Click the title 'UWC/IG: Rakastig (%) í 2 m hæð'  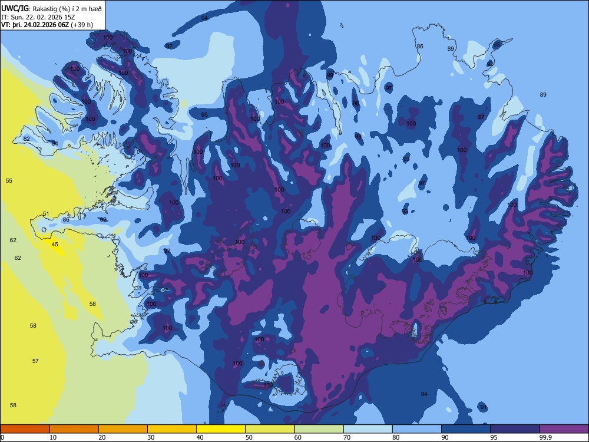[x=51, y=9]
